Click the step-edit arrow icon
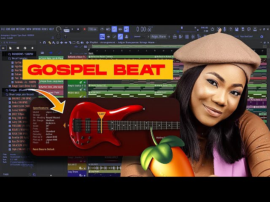The image size is (270, 202). [108, 37]
